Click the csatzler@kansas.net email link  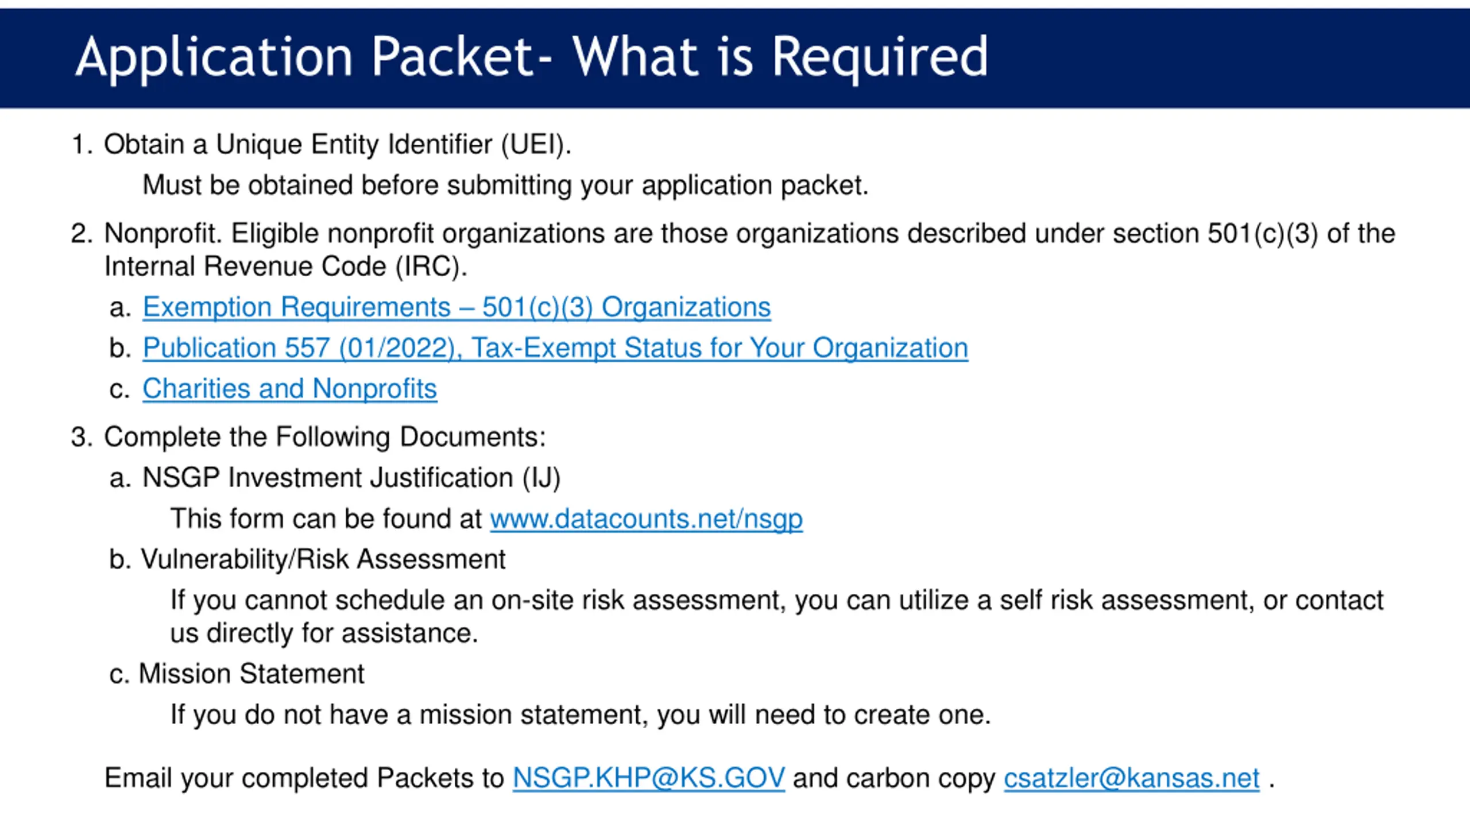click(1131, 778)
